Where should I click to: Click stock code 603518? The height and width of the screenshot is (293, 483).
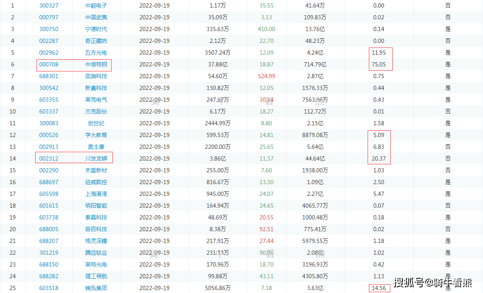[49, 288]
